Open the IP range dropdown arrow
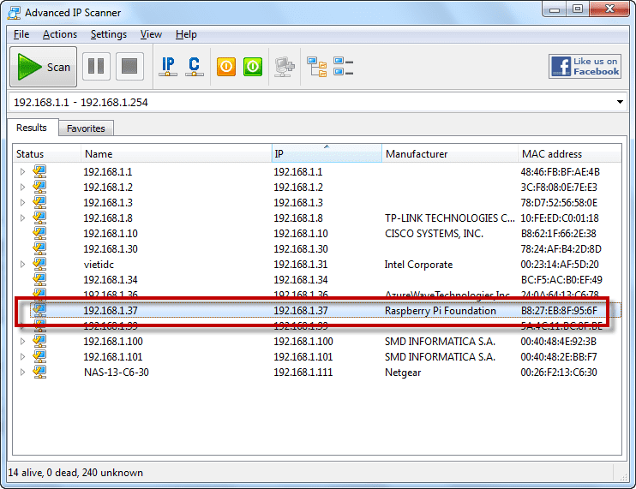636x489 pixels. 620,103
